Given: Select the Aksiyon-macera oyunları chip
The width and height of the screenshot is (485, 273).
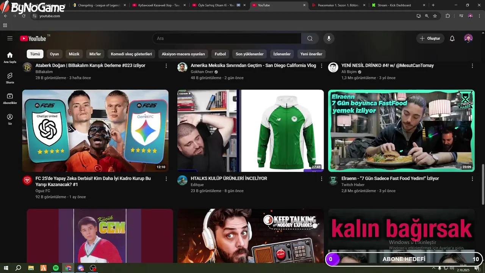Looking at the screenshot, I should click(183, 54).
